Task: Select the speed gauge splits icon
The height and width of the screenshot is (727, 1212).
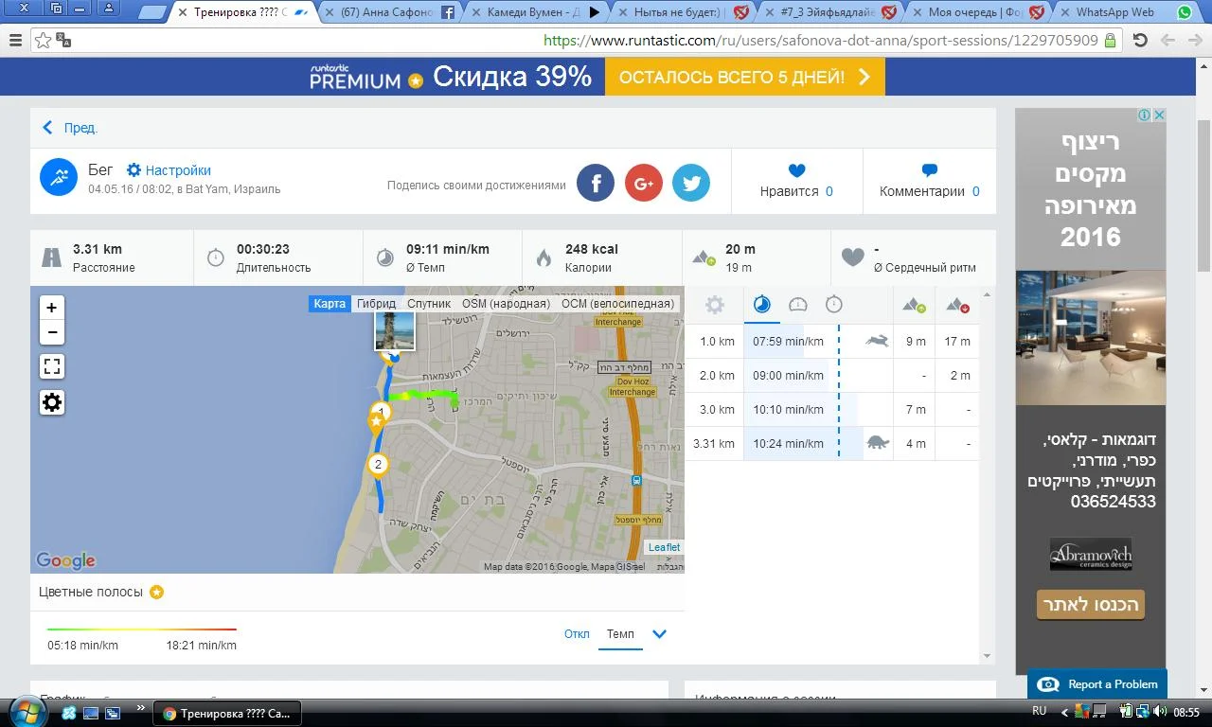Action: point(798,305)
